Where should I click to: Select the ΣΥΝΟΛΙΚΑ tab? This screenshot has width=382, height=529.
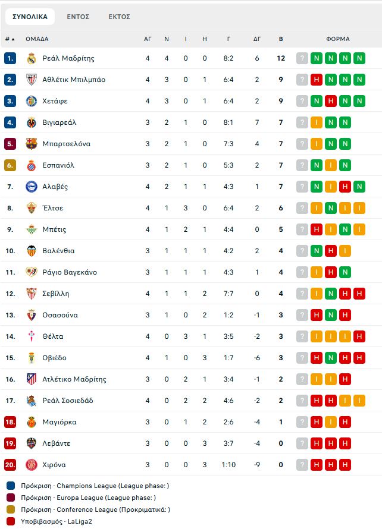pos(30,17)
